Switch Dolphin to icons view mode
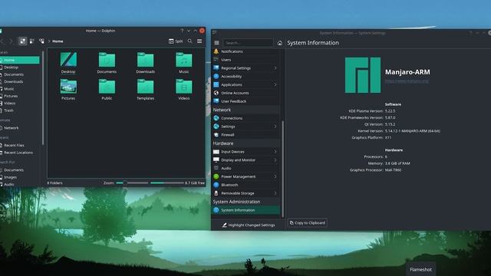This screenshot has width=491, height=276. (x=22, y=41)
